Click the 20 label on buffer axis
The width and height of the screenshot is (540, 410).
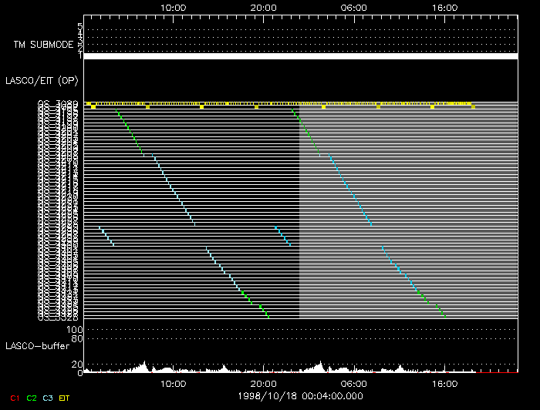point(77,364)
